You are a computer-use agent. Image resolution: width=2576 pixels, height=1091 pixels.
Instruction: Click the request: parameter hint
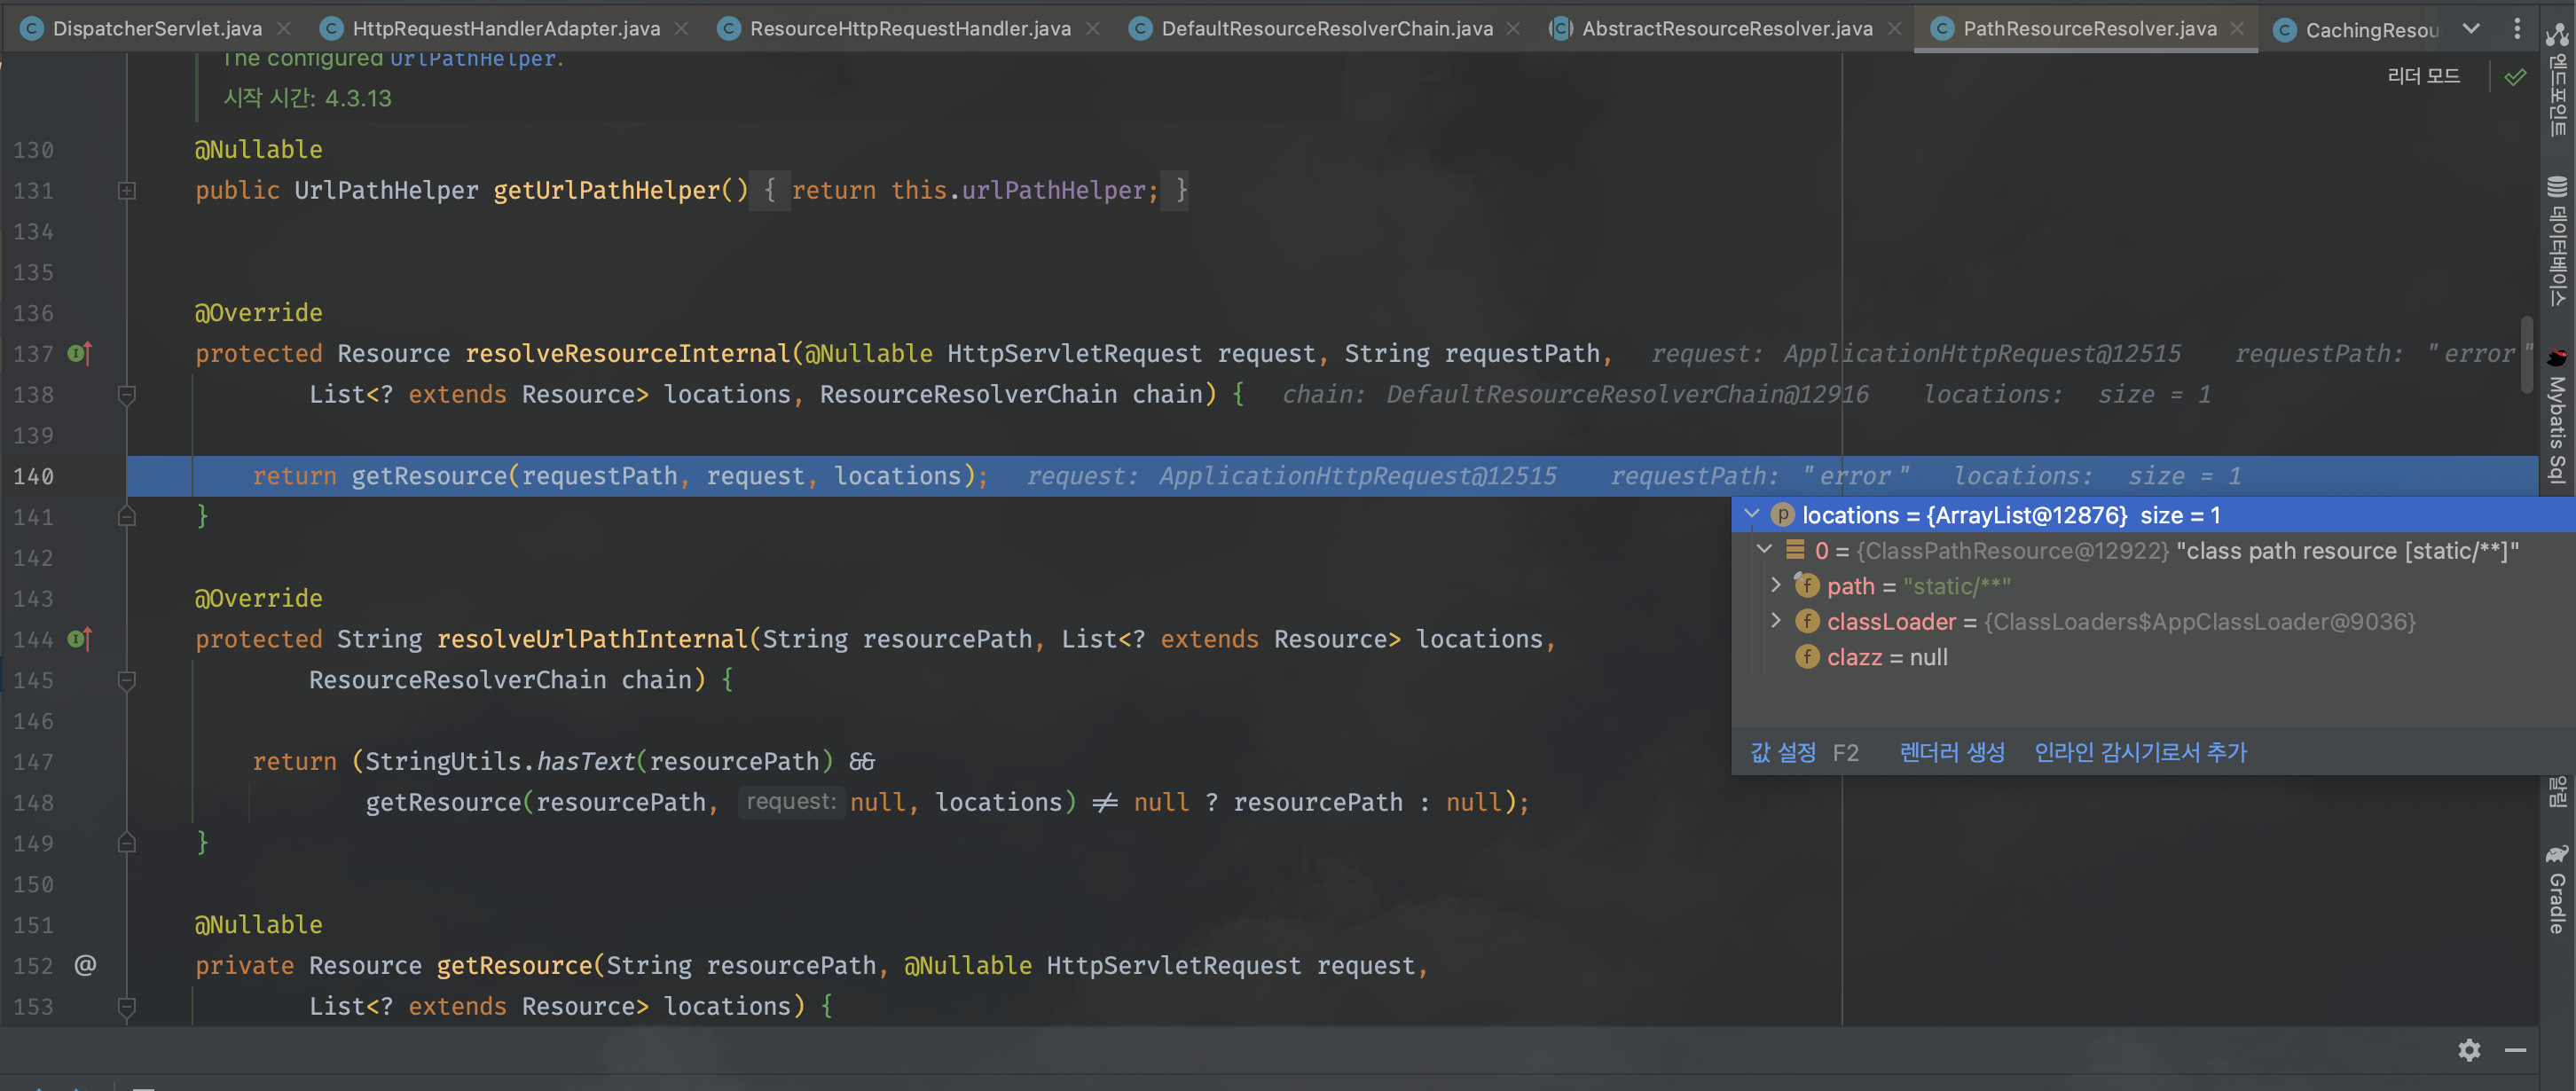point(791,801)
